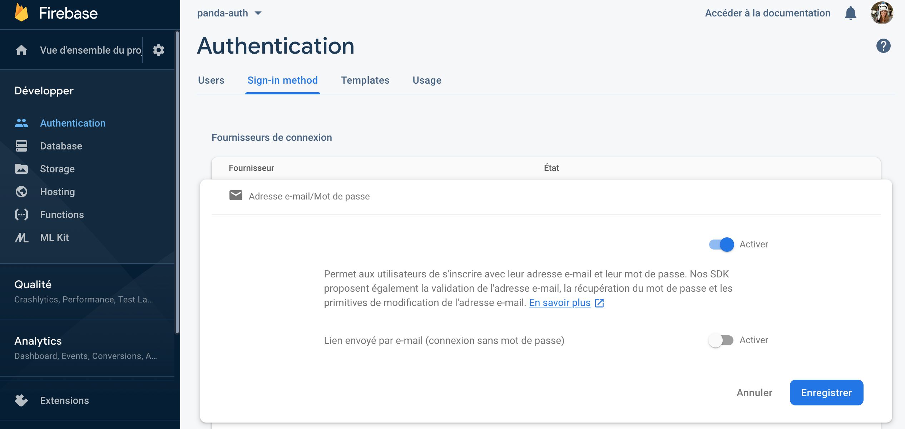
Task: Select Database from the Firebase sidebar
Action: pos(60,146)
